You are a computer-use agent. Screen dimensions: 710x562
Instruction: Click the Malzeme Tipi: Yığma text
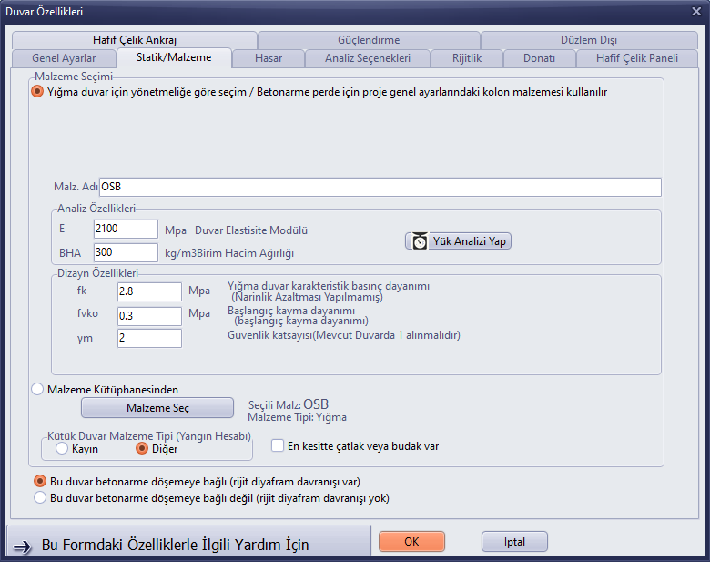297,417
